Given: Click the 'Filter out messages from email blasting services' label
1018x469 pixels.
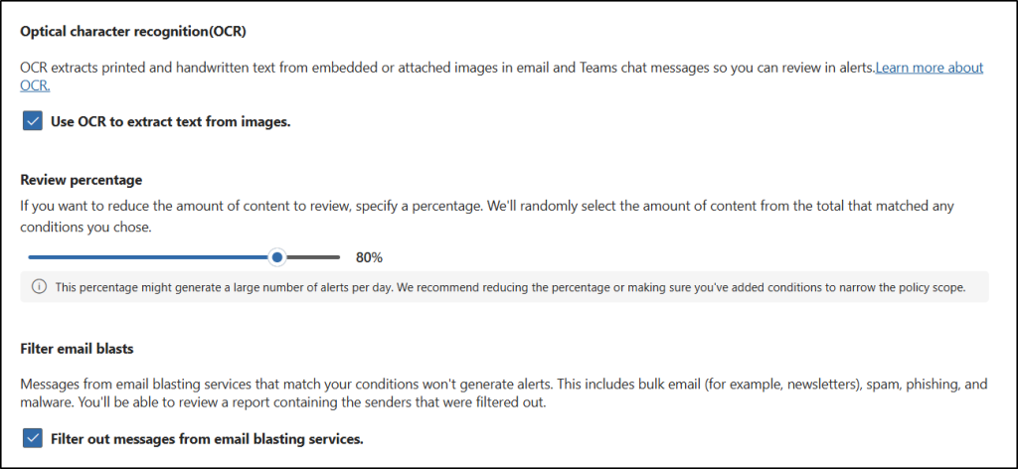Looking at the screenshot, I should [x=207, y=438].
